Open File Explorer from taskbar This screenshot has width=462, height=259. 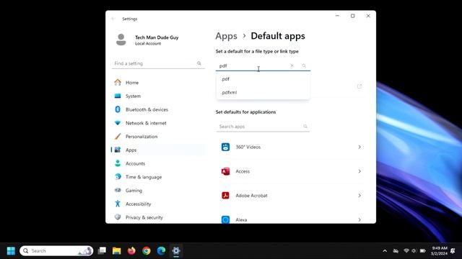117,251
